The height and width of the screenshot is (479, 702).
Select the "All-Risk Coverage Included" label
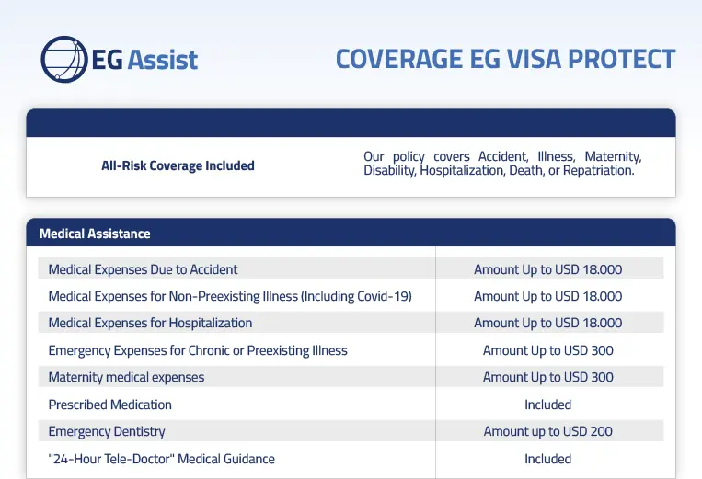coord(178,166)
